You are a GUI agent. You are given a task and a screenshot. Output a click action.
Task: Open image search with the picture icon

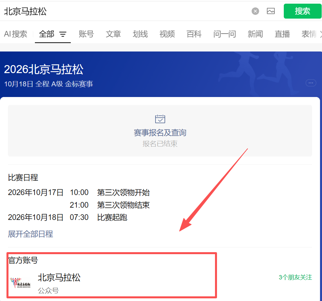pos(271,11)
